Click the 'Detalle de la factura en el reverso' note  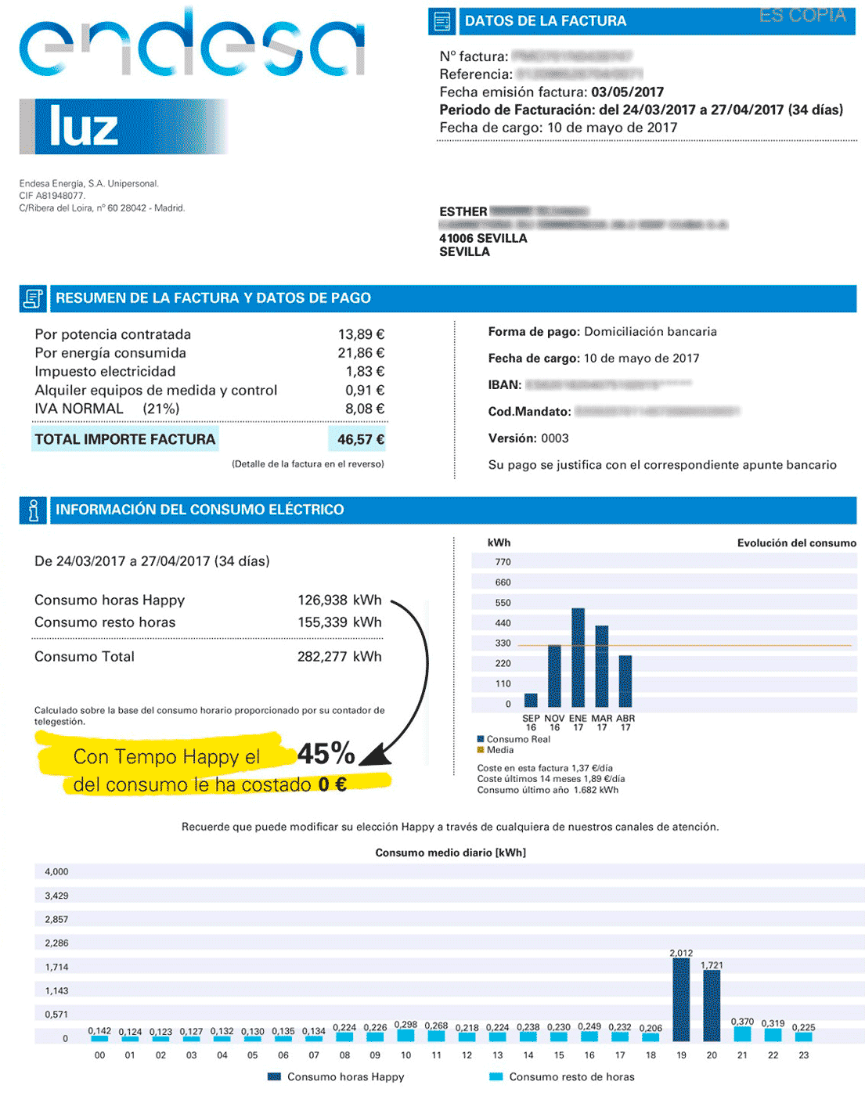[308, 464]
